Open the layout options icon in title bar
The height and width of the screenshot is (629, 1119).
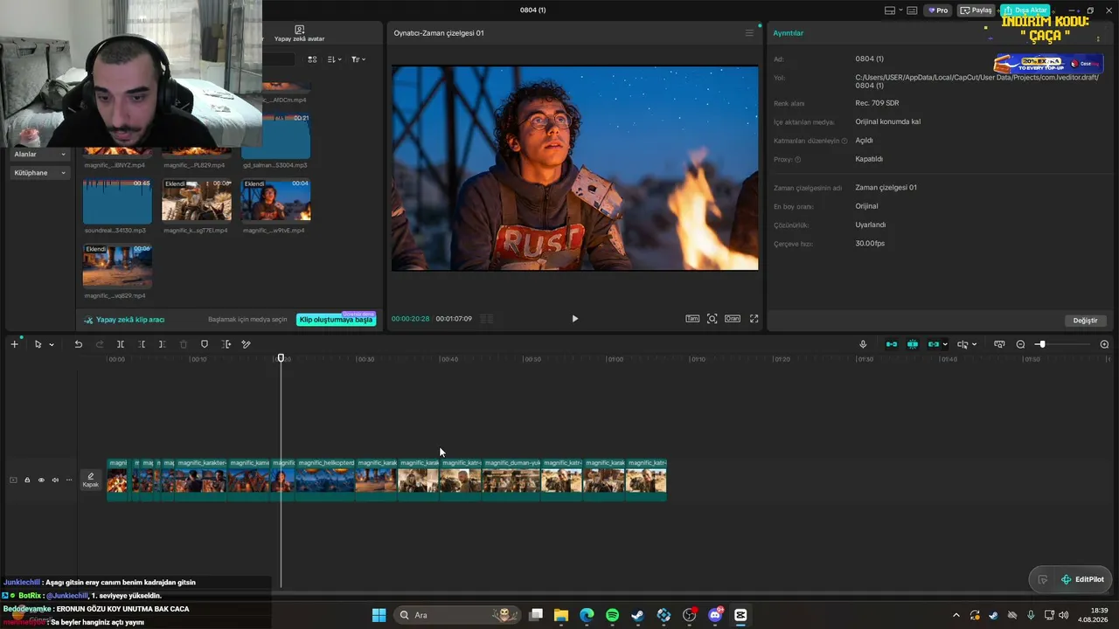(890, 10)
